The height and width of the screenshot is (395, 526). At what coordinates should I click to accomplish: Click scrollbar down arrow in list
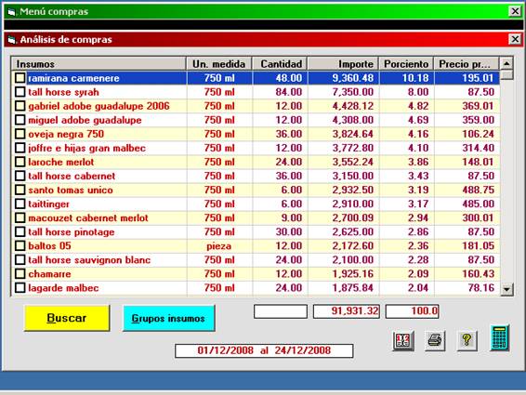[x=506, y=289]
